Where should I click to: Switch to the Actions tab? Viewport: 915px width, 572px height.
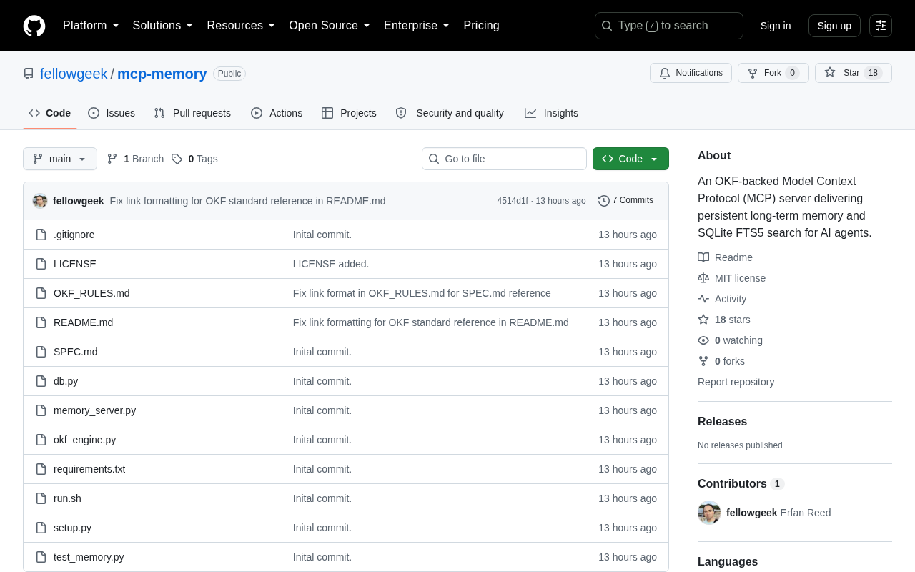pos(277,113)
